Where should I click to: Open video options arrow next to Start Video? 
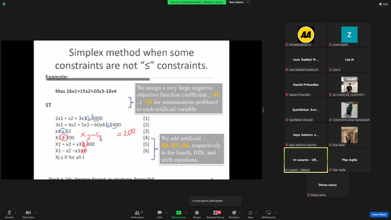coord(35,213)
